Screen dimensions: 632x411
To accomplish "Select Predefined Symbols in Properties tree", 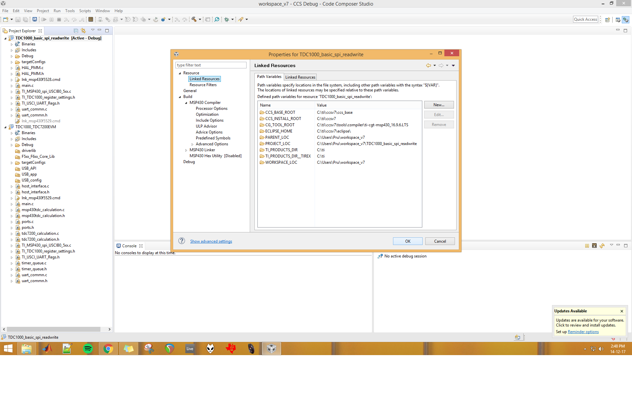I will tap(213, 138).
